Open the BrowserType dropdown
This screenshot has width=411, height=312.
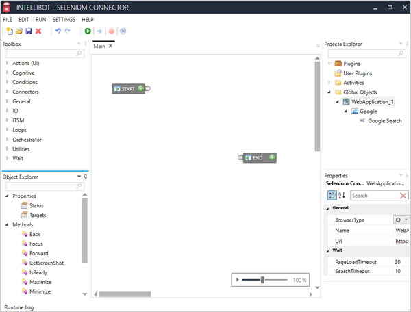tap(406, 220)
